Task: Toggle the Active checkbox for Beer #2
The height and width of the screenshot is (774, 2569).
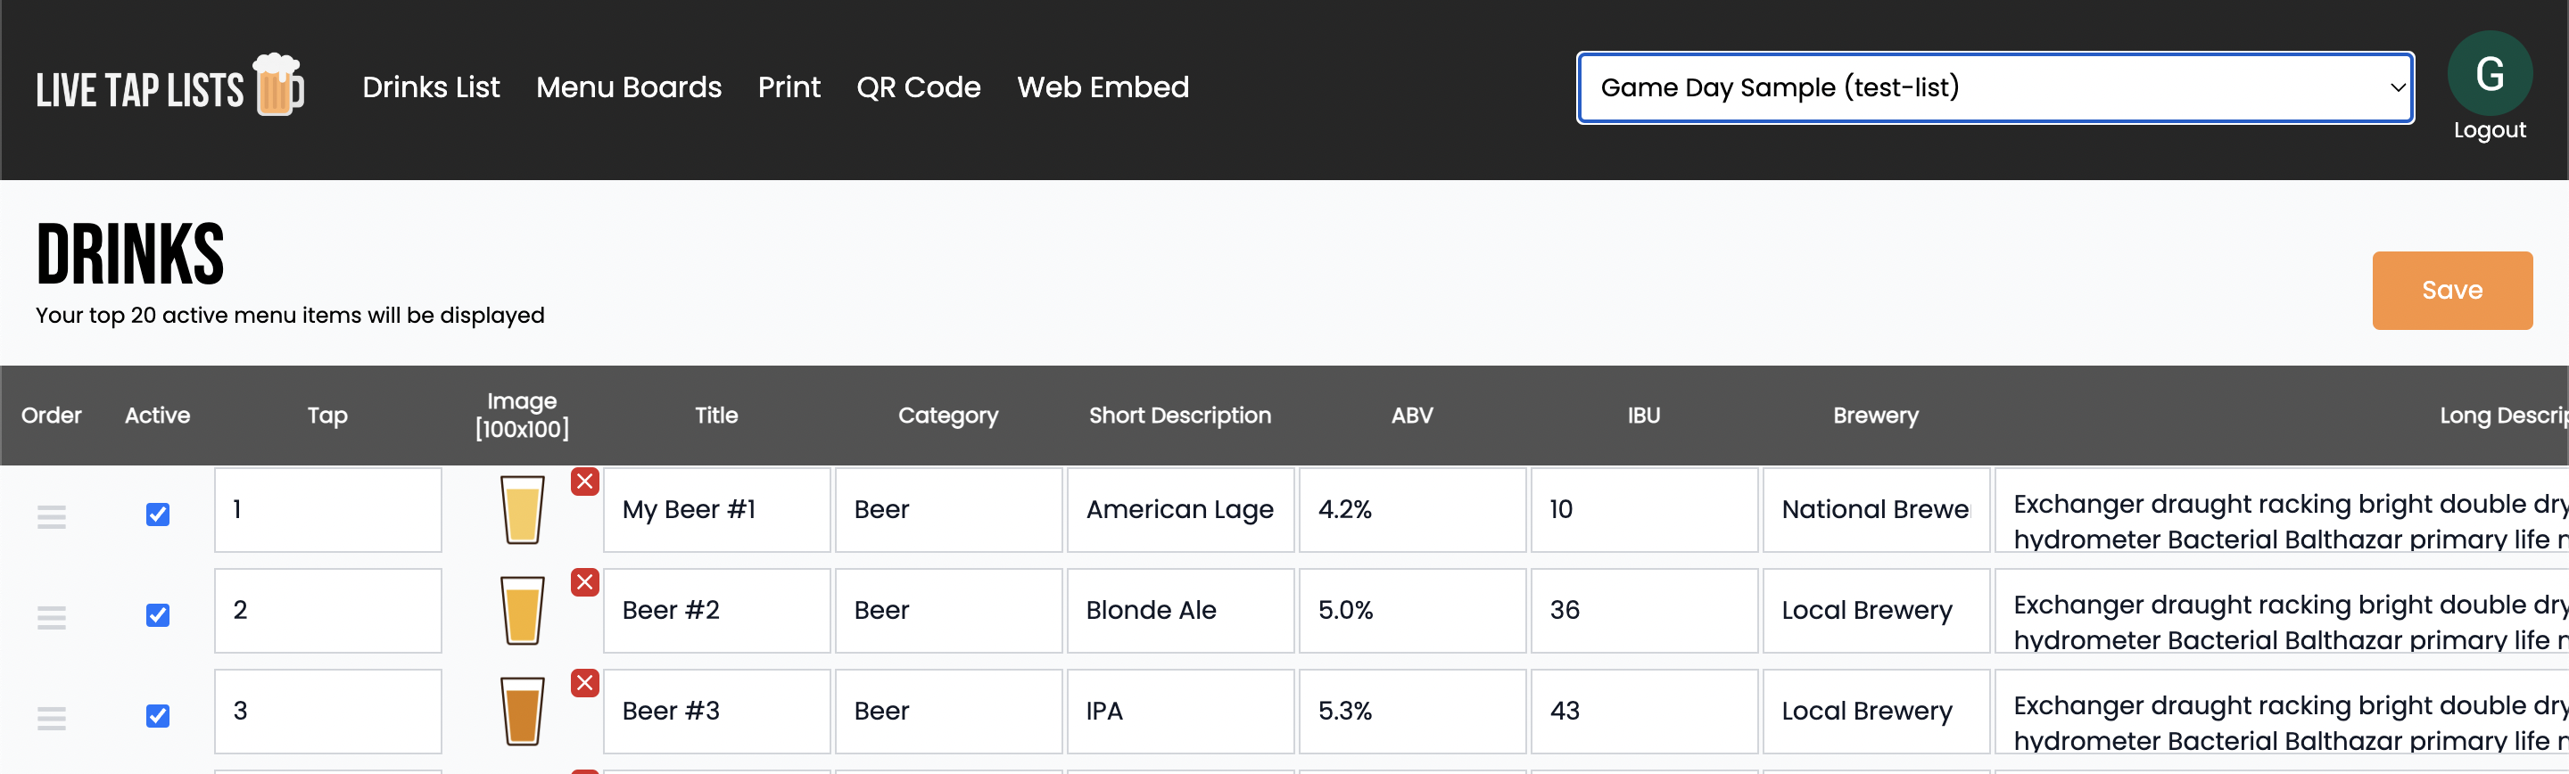Action: (x=158, y=615)
